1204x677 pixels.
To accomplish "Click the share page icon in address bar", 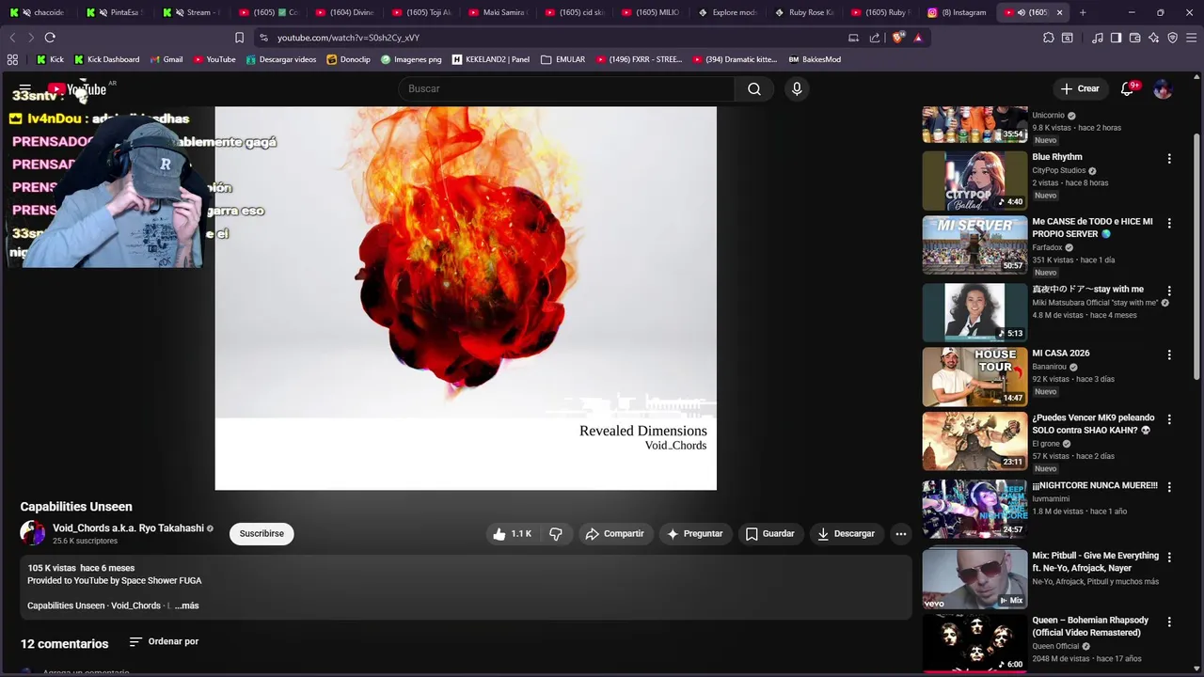I will pyautogui.click(x=875, y=38).
